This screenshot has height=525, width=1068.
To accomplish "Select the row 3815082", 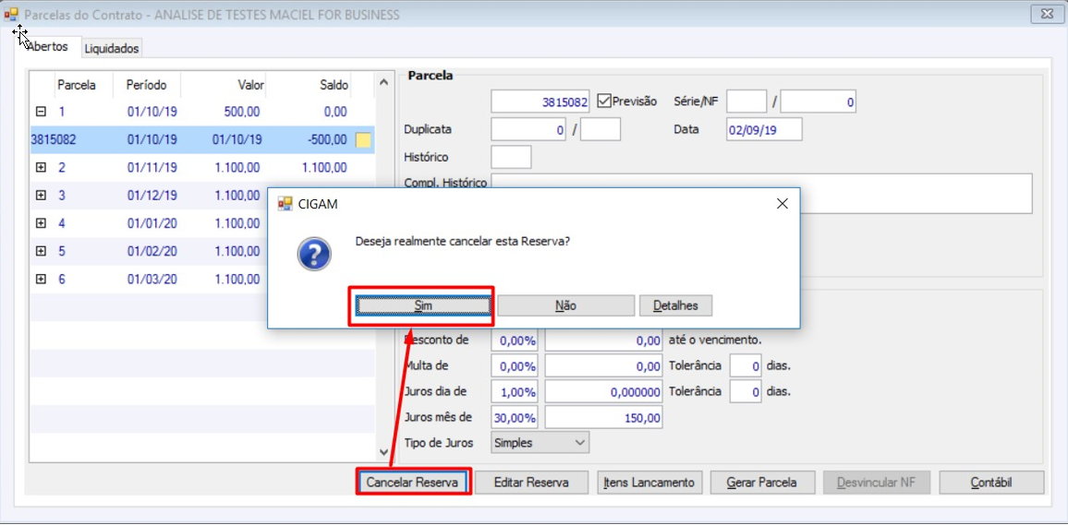I will 202,140.
